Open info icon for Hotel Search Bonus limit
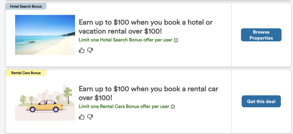Image resolution: width=293 pixels, height=134 pixels. (x=176, y=40)
